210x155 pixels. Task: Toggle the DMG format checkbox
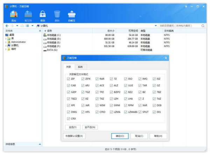69,112
